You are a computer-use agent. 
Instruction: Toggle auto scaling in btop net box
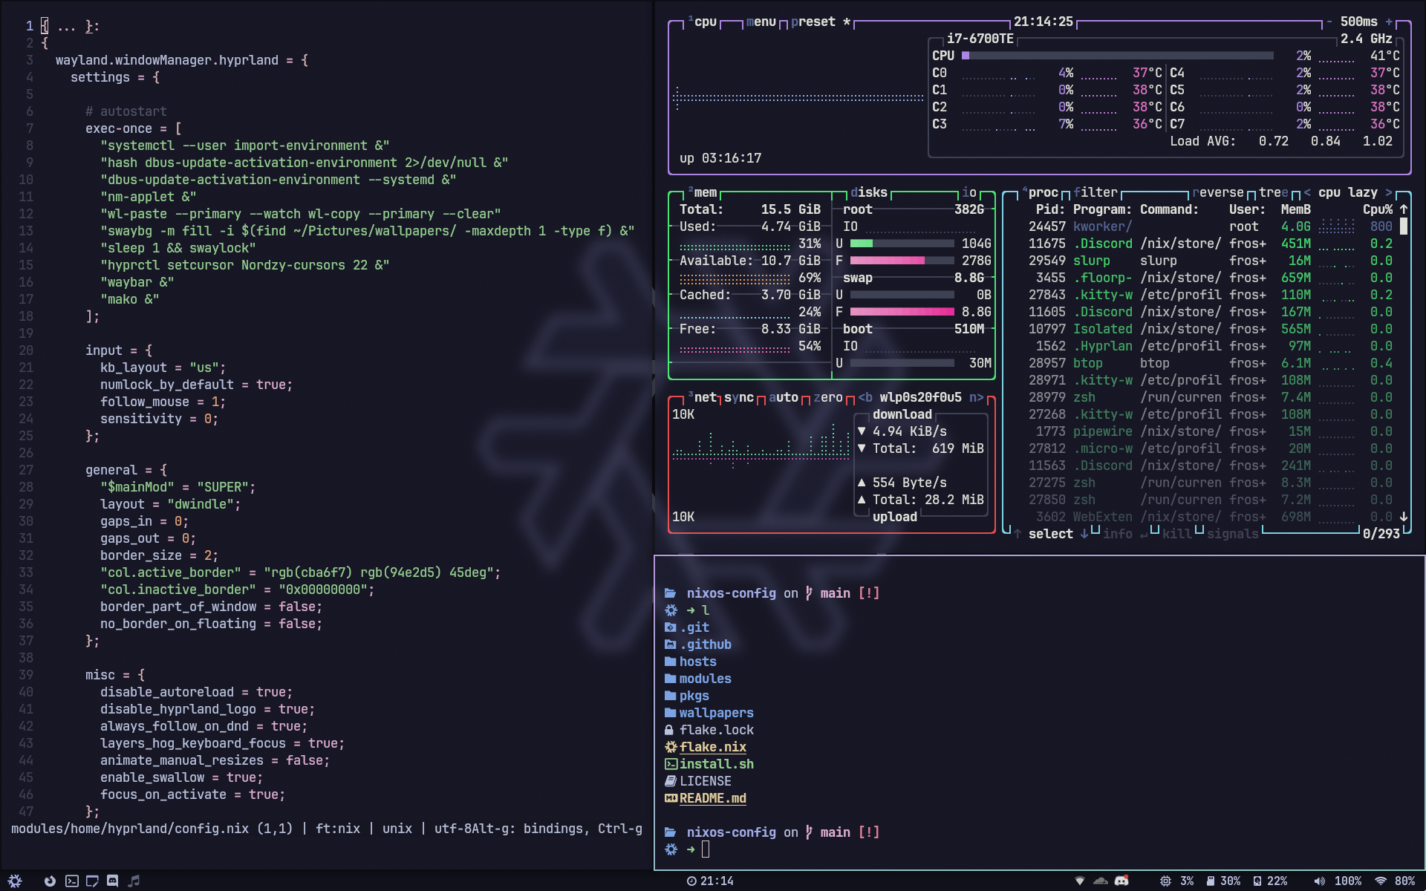tap(783, 397)
